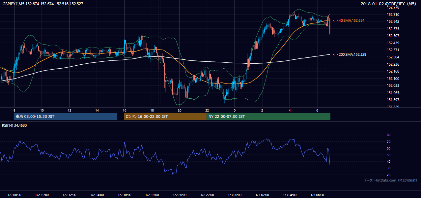Click the RSI scale value 30

click(x=388, y=168)
